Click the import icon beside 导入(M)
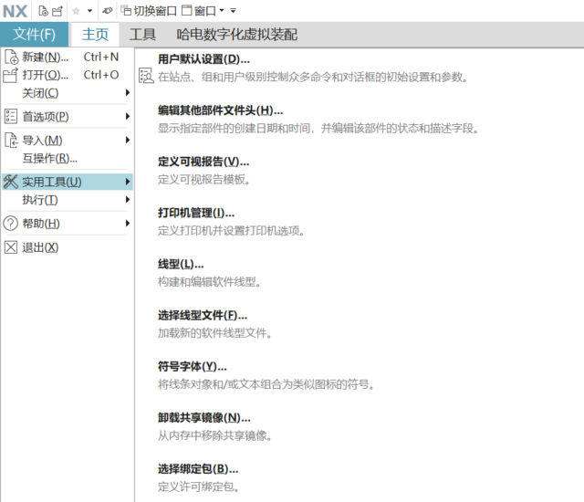584x502 pixels. point(11,141)
